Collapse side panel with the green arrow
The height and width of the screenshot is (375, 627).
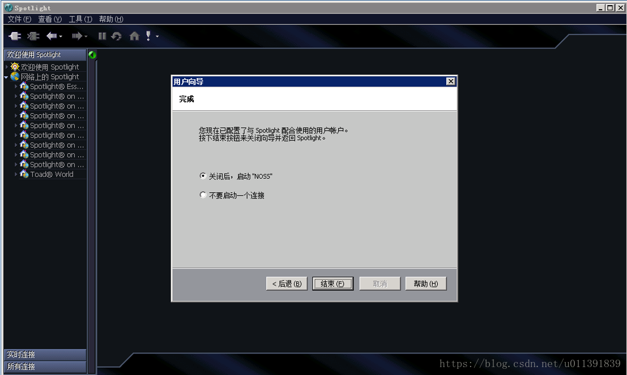click(x=92, y=55)
